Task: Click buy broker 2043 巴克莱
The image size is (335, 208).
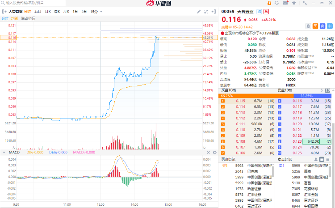Action: point(247,171)
